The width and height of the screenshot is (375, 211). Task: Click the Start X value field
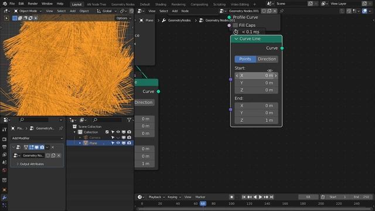click(x=256, y=76)
